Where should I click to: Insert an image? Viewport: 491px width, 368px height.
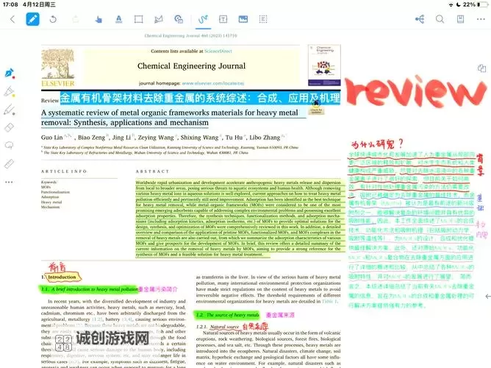243,19
